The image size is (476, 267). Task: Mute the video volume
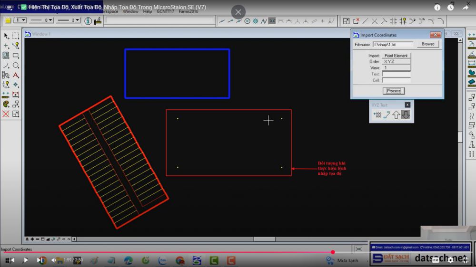tap(54, 260)
